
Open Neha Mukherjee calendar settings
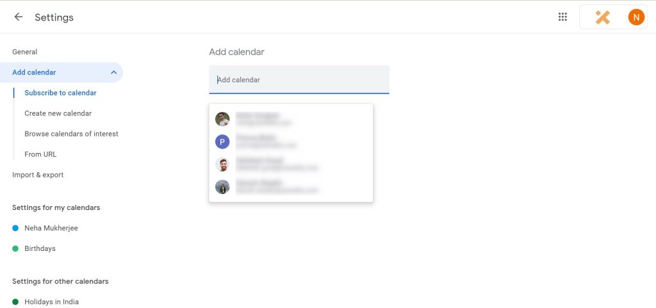tap(51, 228)
